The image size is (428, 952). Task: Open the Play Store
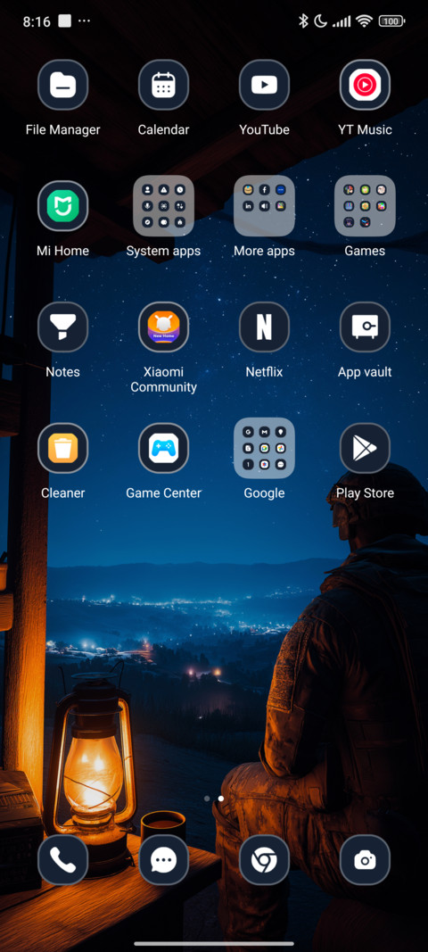pyautogui.click(x=365, y=448)
